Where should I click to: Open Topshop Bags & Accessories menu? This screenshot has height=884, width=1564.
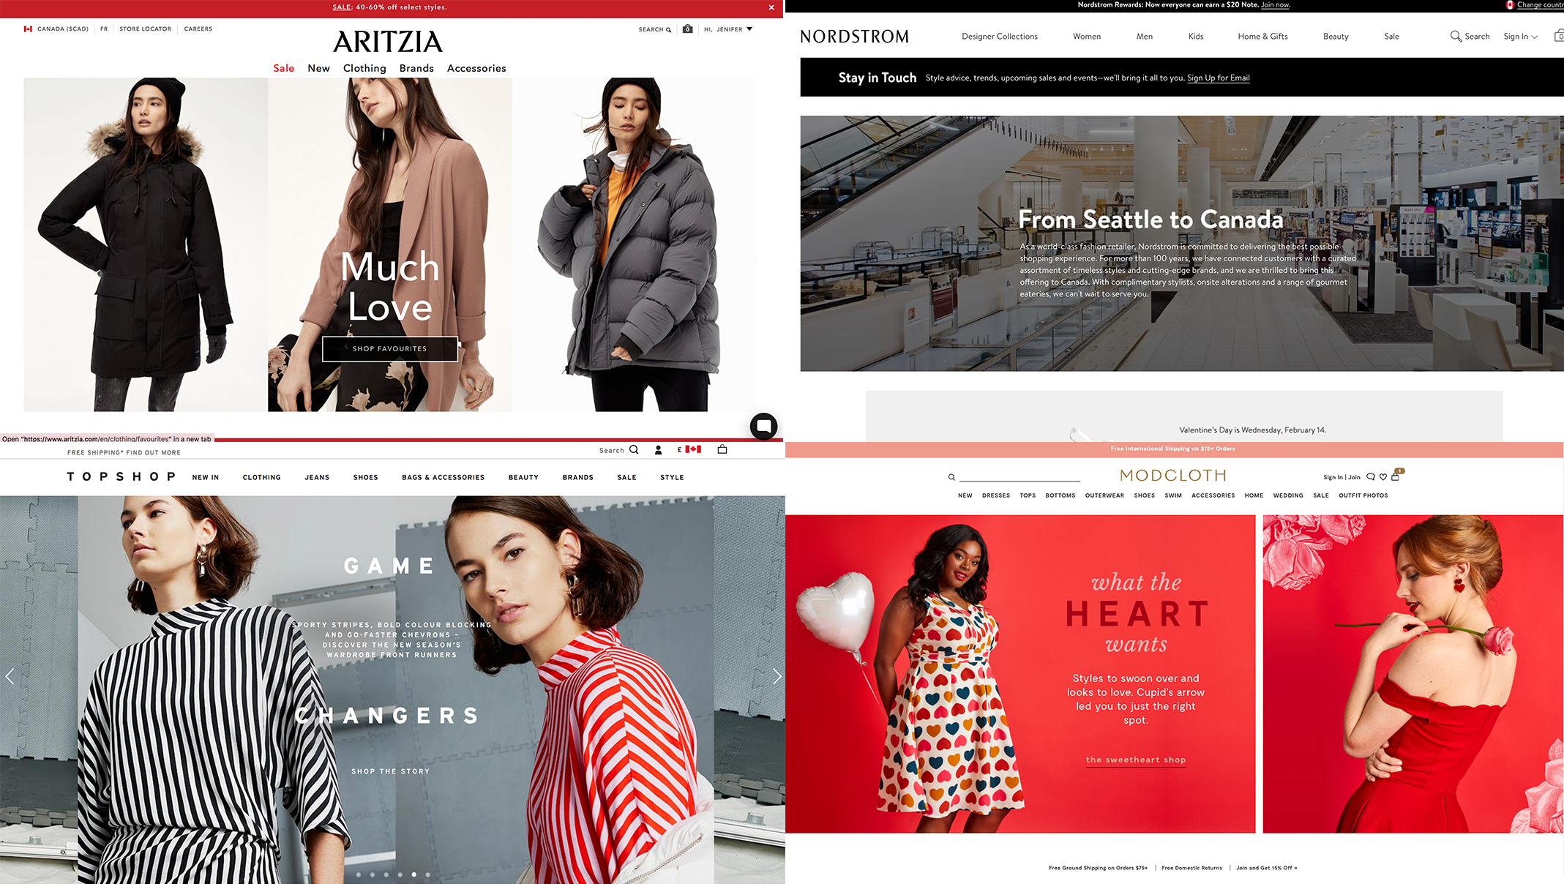click(443, 477)
